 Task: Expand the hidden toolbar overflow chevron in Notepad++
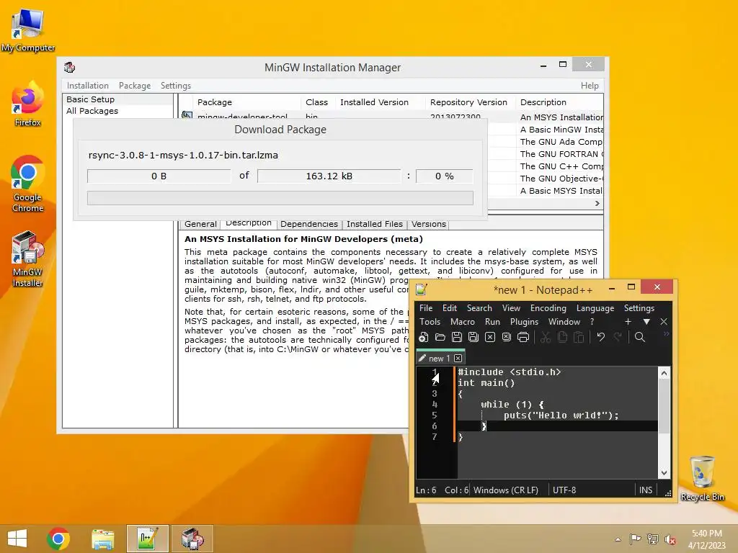(666, 334)
